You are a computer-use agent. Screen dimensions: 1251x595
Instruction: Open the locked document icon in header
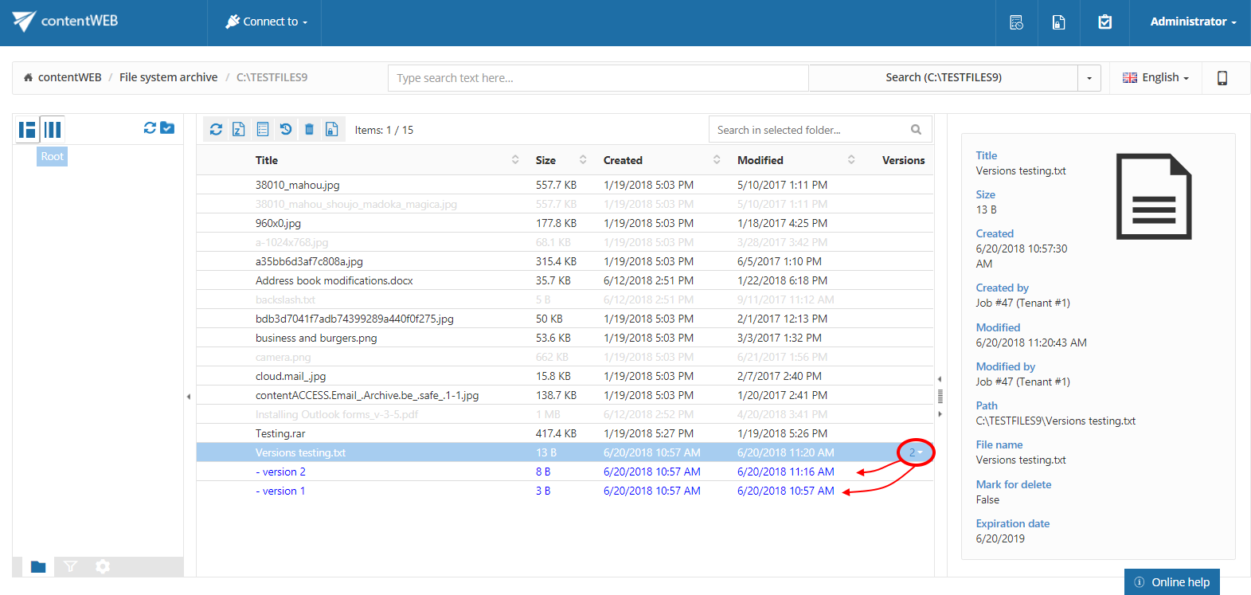click(x=1058, y=22)
